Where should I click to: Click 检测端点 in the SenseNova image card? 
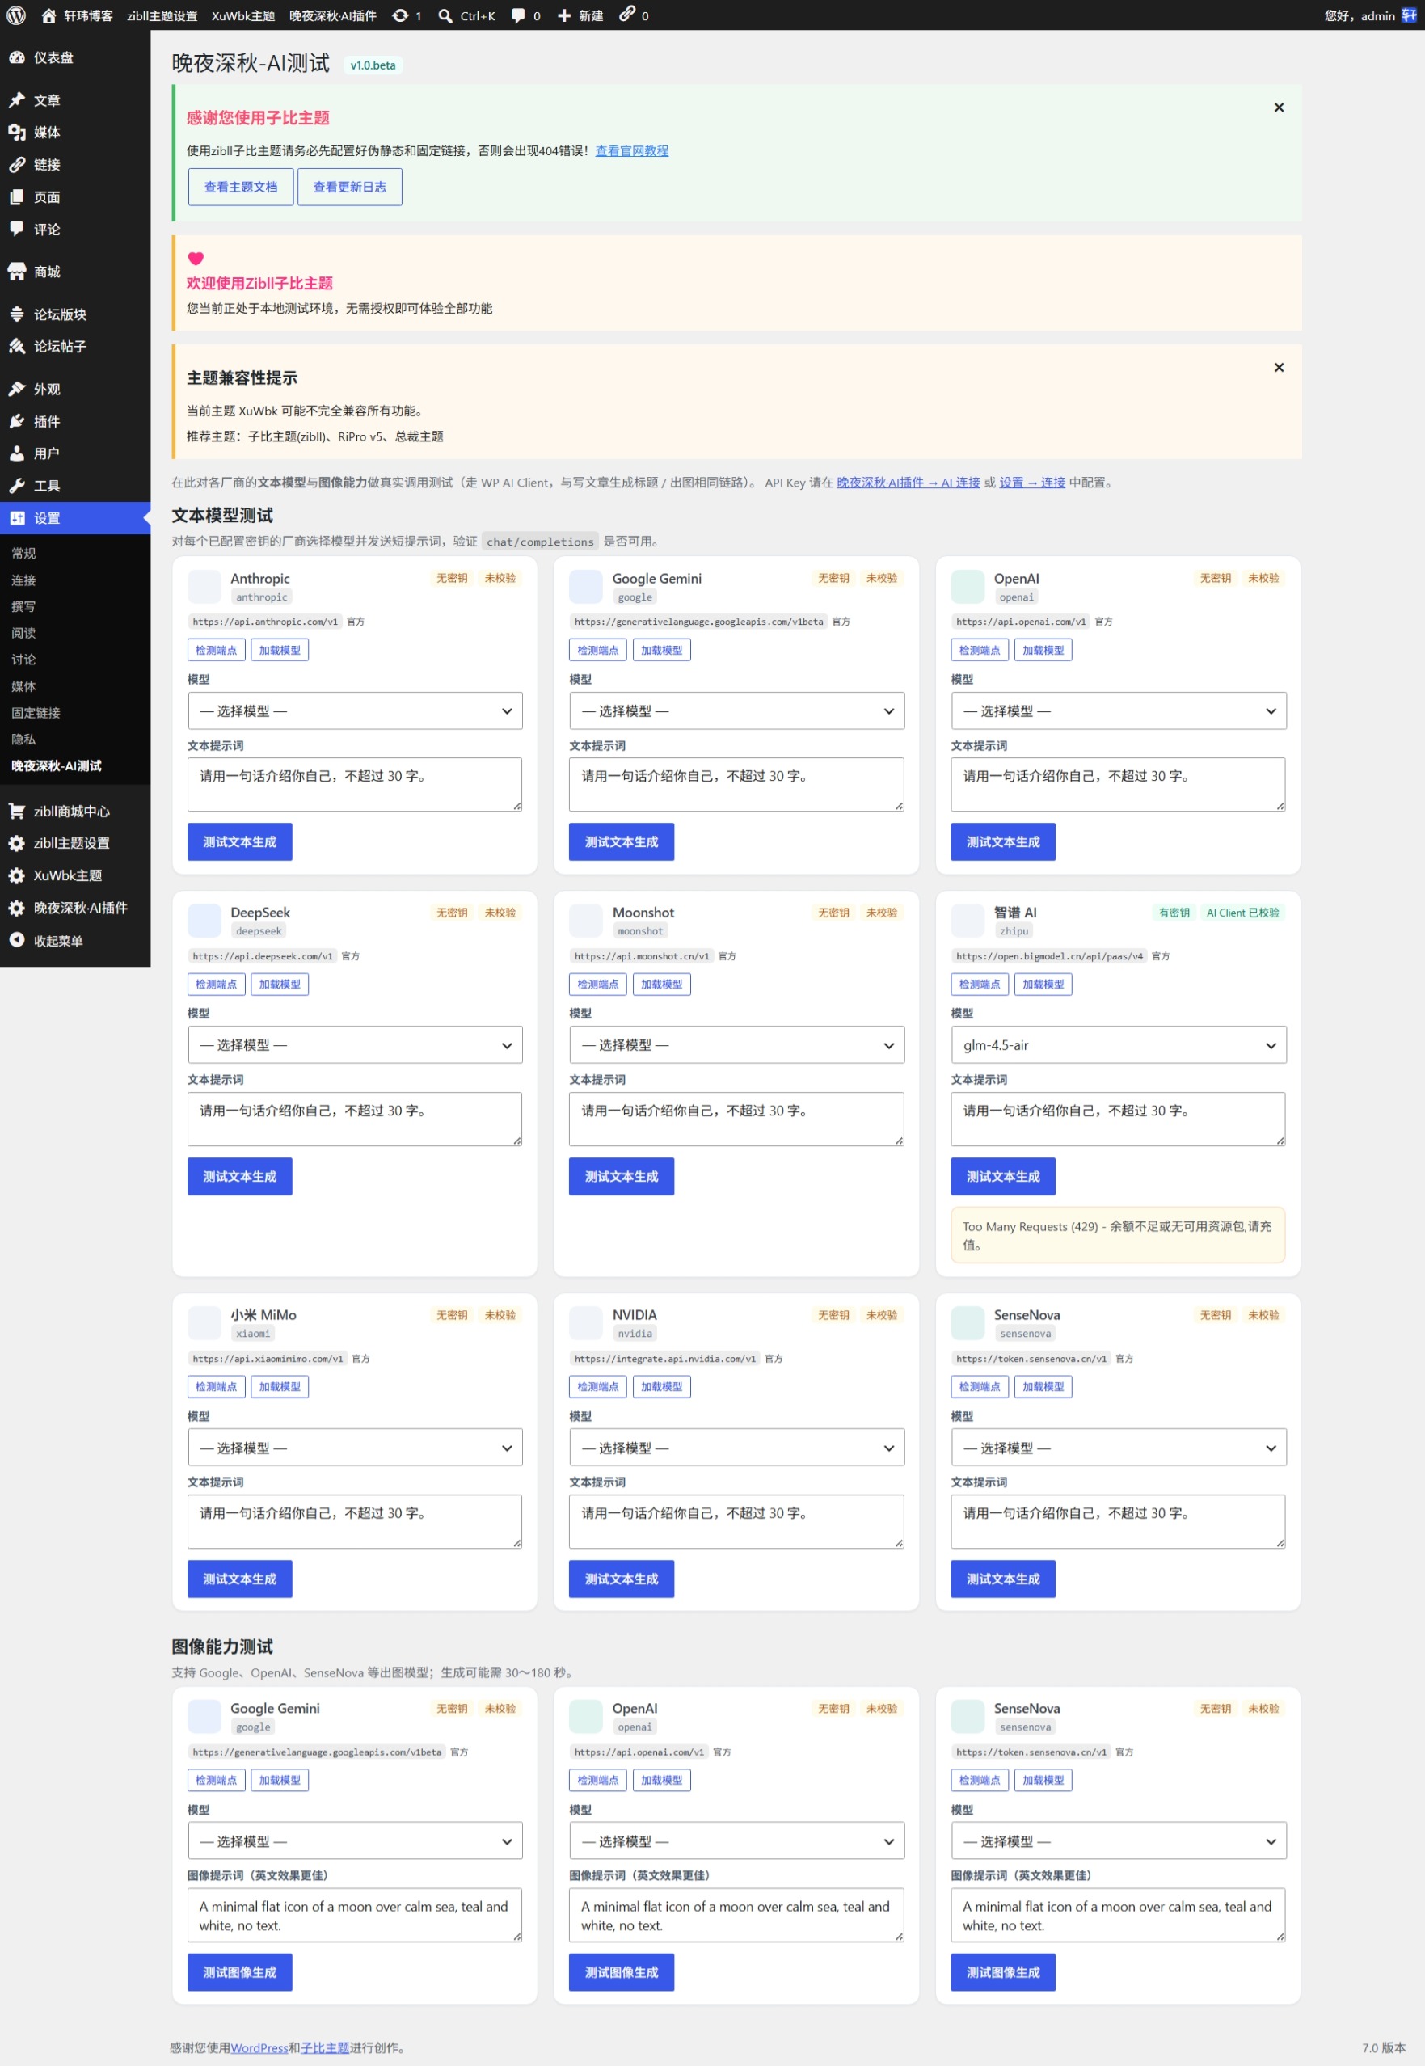click(x=980, y=1781)
